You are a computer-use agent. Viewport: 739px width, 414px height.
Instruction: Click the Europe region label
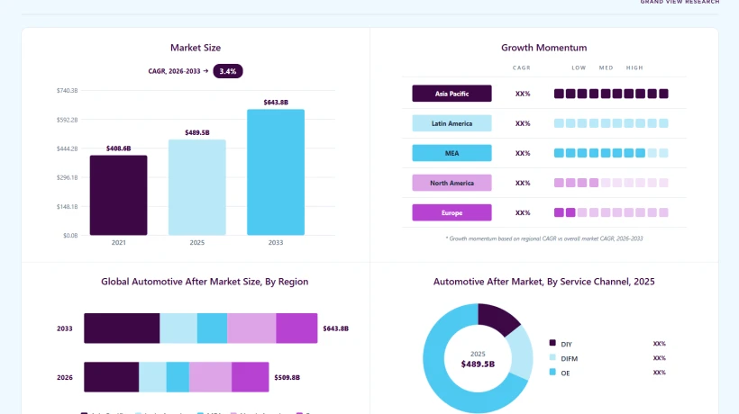point(452,212)
